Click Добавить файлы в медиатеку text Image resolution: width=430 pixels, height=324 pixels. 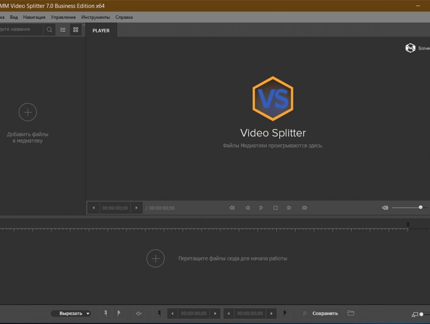(x=28, y=138)
